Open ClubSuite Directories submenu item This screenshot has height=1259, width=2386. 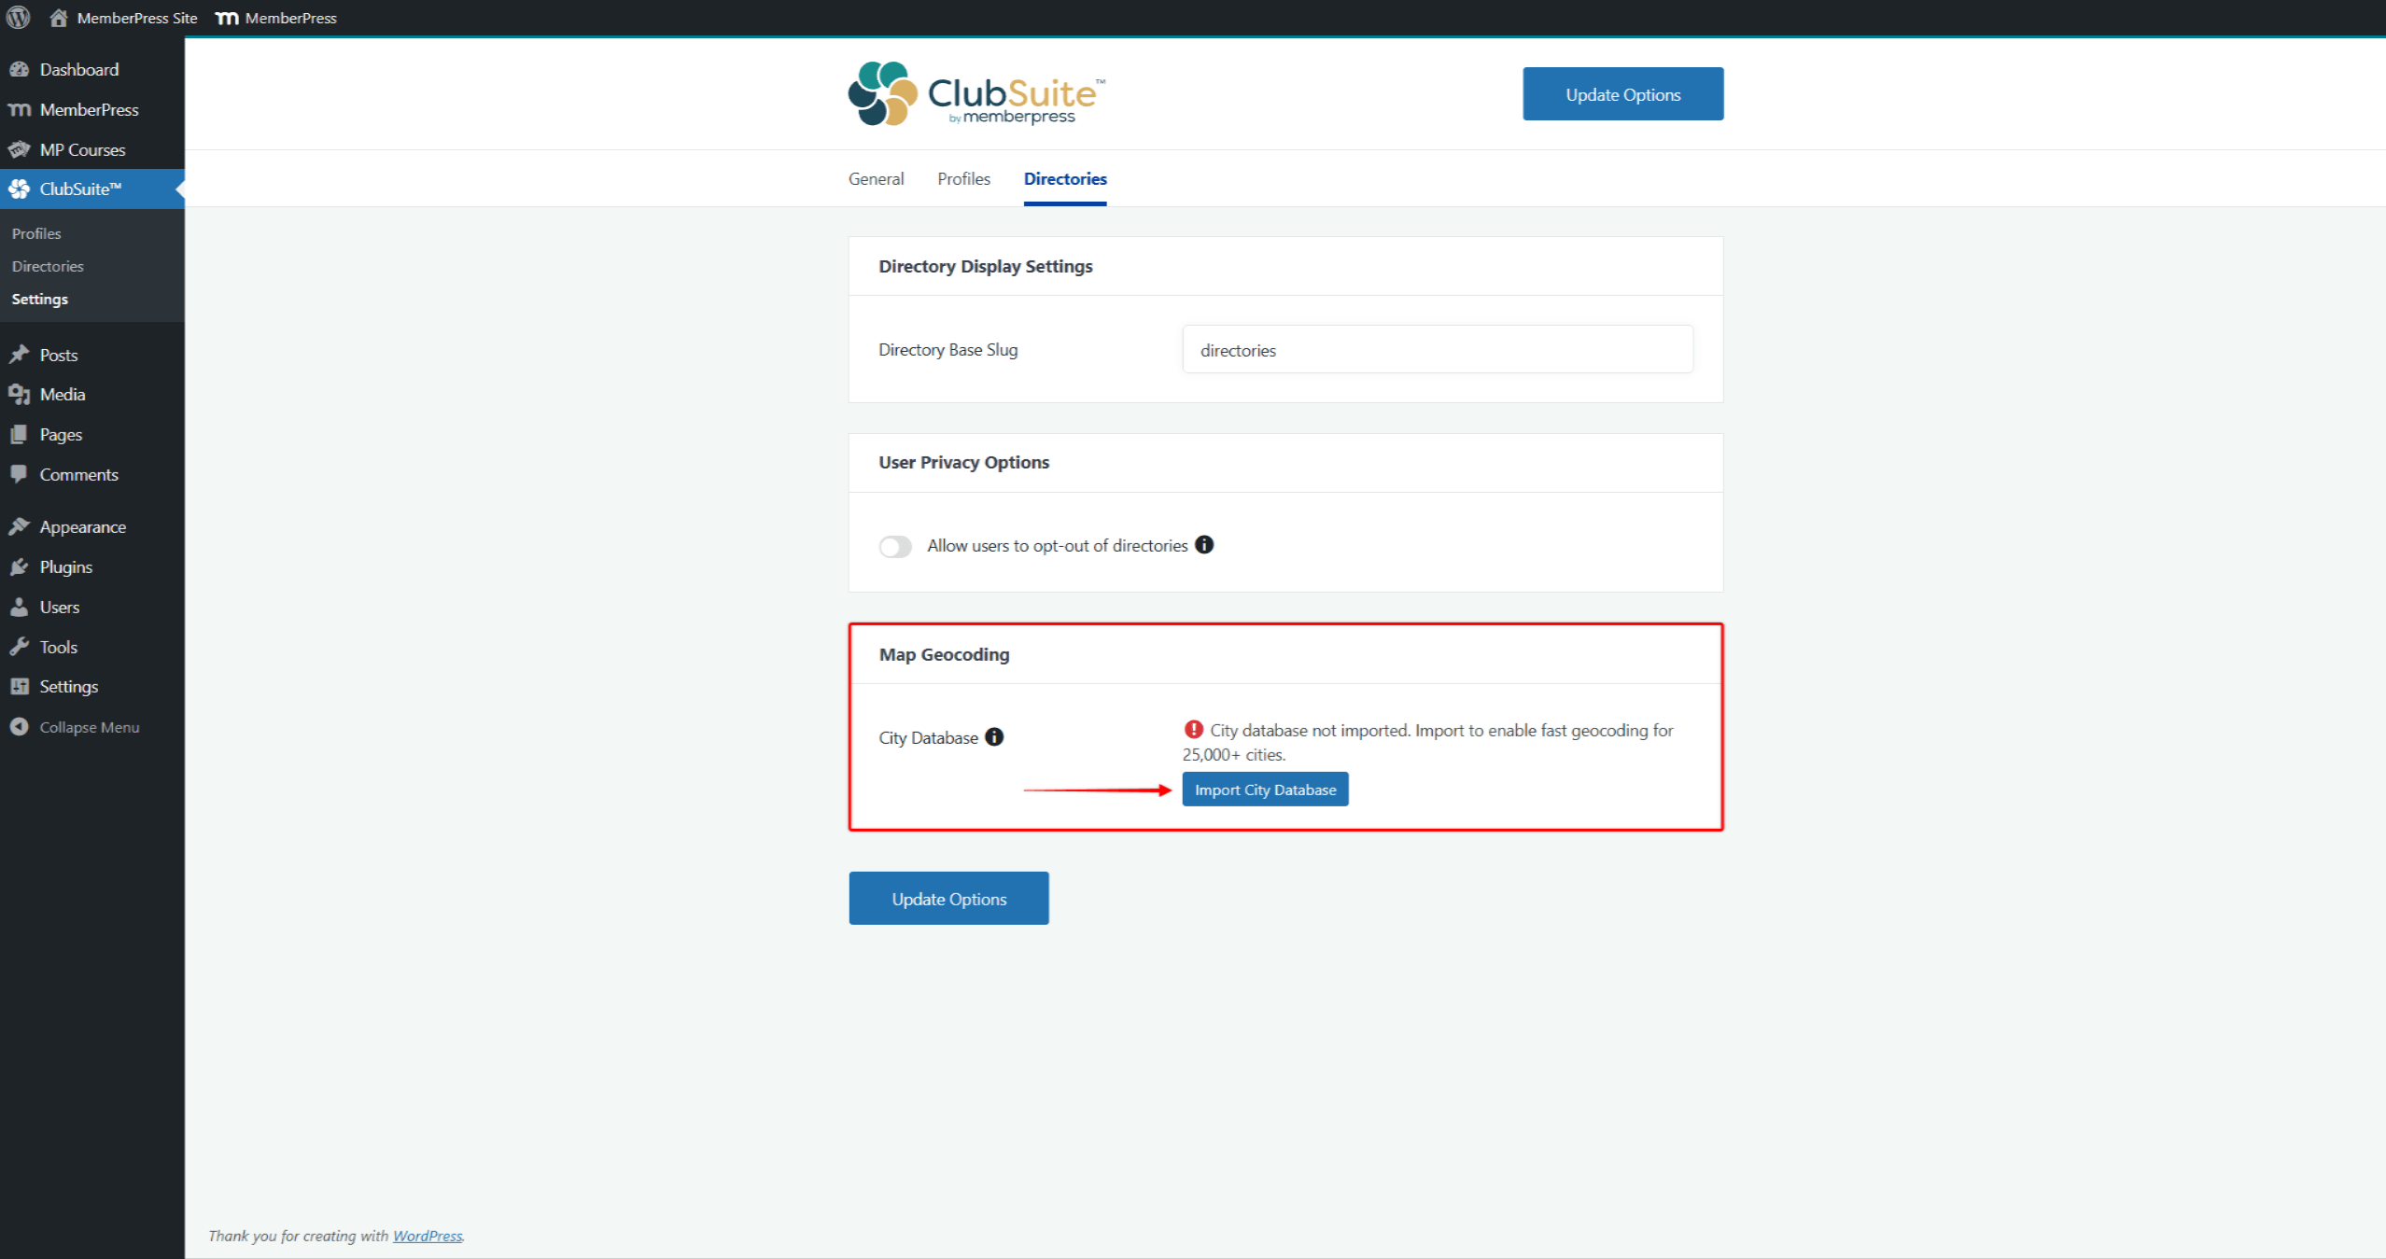(x=48, y=266)
